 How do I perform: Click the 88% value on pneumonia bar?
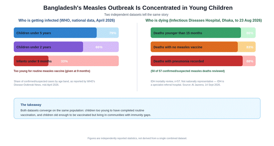[250, 61]
